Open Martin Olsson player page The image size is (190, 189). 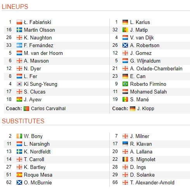40,30
